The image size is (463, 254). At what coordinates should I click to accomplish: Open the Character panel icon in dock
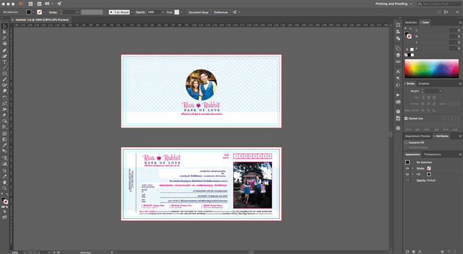click(x=398, y=72)
